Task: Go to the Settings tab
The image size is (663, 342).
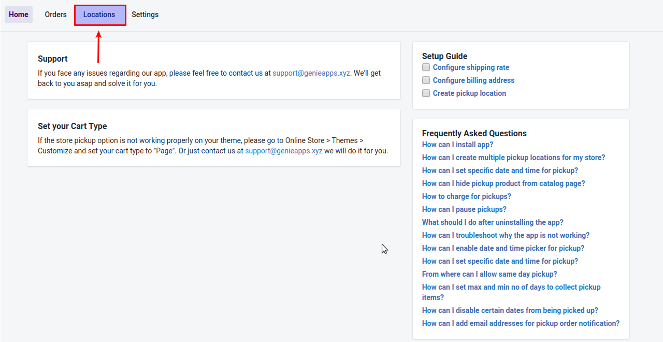Action: pyautogui.click(x=145, y=15)
